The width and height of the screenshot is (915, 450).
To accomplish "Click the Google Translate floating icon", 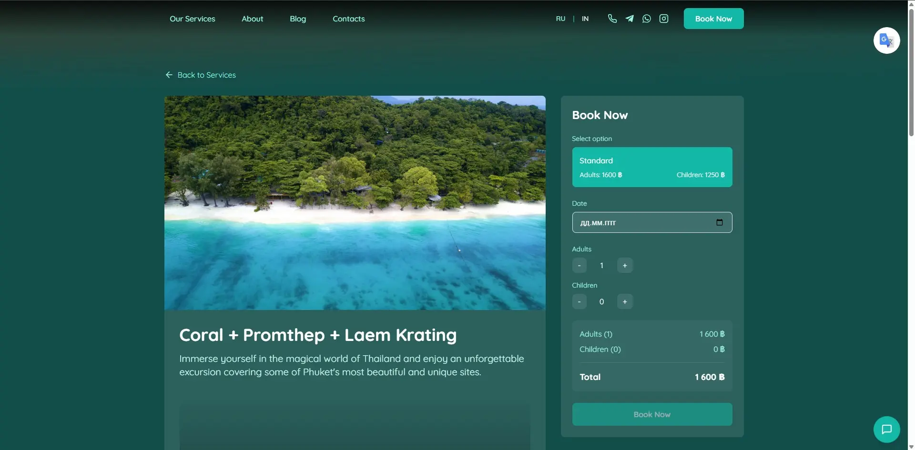I will 886,40.
